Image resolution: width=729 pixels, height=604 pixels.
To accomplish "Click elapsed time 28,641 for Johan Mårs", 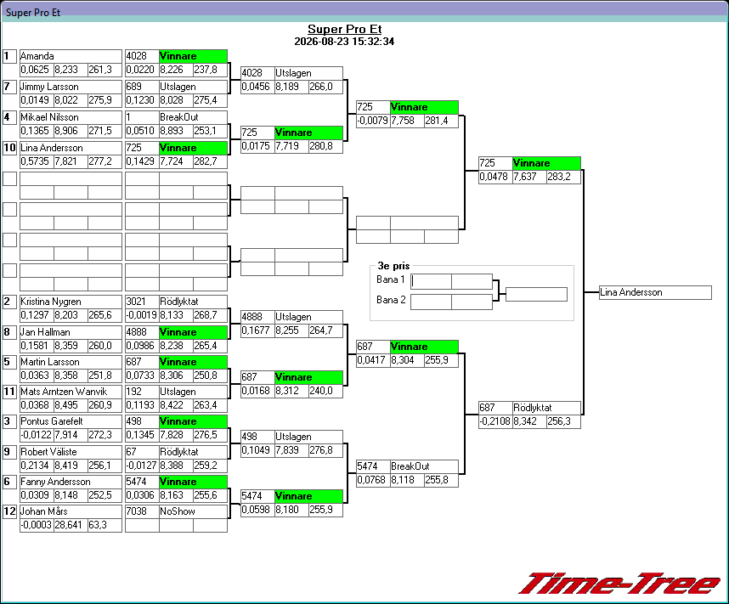I will pos(71,525).
